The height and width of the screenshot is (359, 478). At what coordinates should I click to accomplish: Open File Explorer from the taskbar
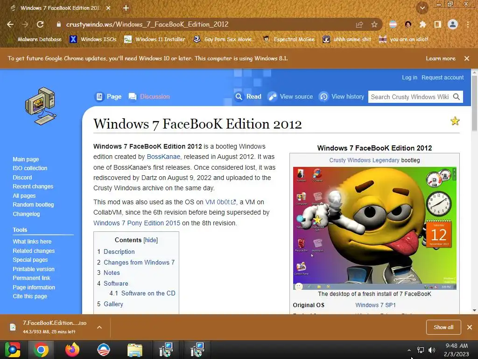pos(134,350)
